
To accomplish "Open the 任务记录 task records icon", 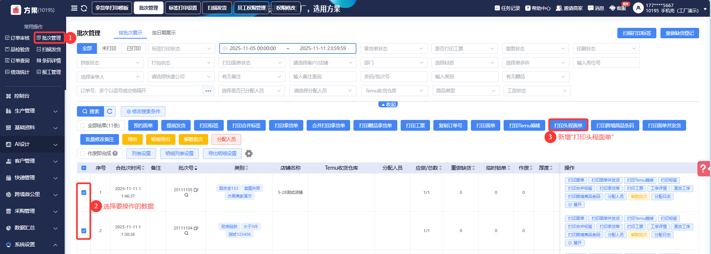I will (497, 8).
